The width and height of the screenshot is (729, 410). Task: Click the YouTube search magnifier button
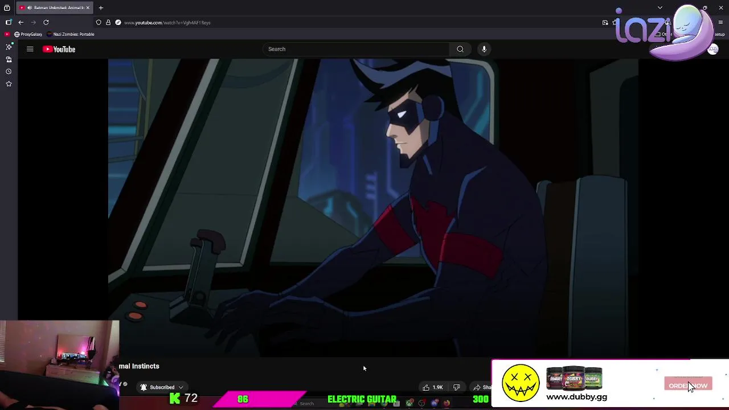460,49
